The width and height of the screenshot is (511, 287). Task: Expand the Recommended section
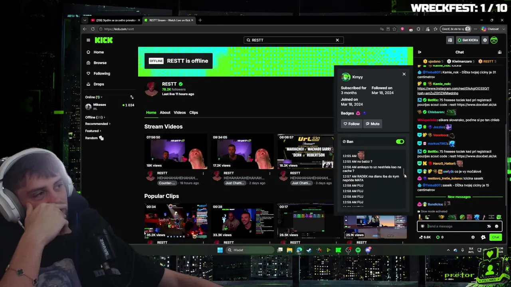click(98, 124)
